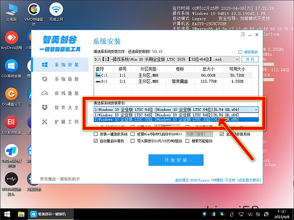Click the 盘符 column header
Screen dimensions: 294x220
tap(104, 69)
